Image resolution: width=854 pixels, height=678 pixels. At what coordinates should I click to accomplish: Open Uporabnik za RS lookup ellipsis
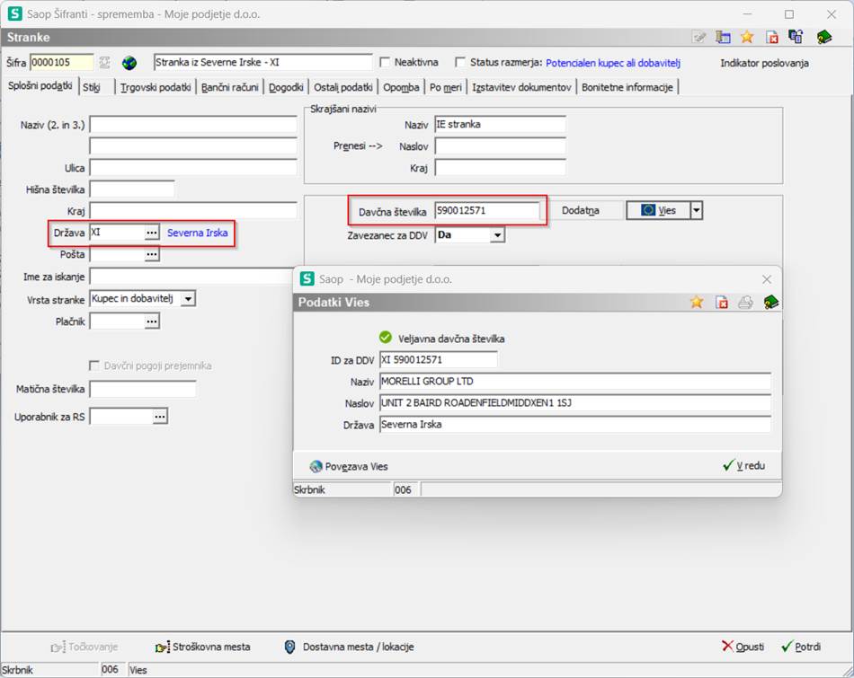coord(160,417)
